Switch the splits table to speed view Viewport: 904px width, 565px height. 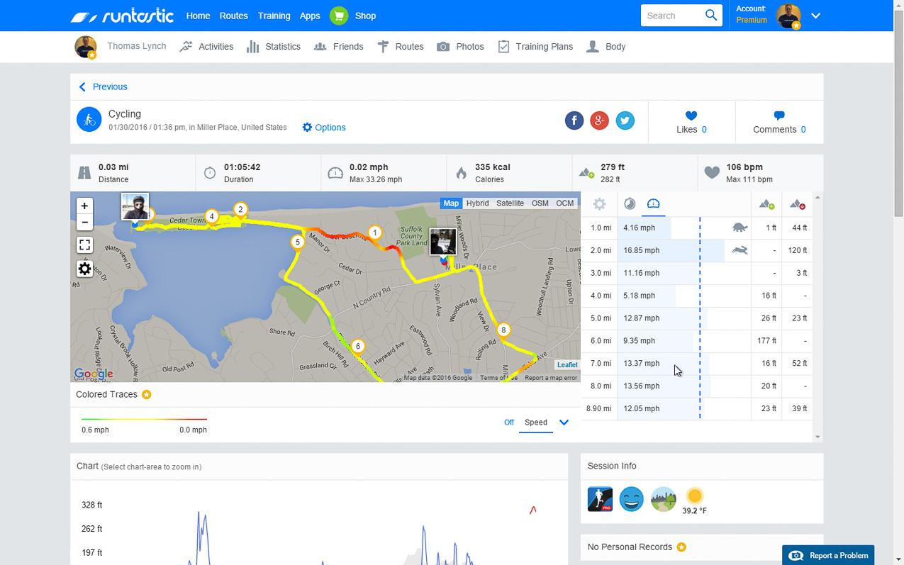click(654, 204)
